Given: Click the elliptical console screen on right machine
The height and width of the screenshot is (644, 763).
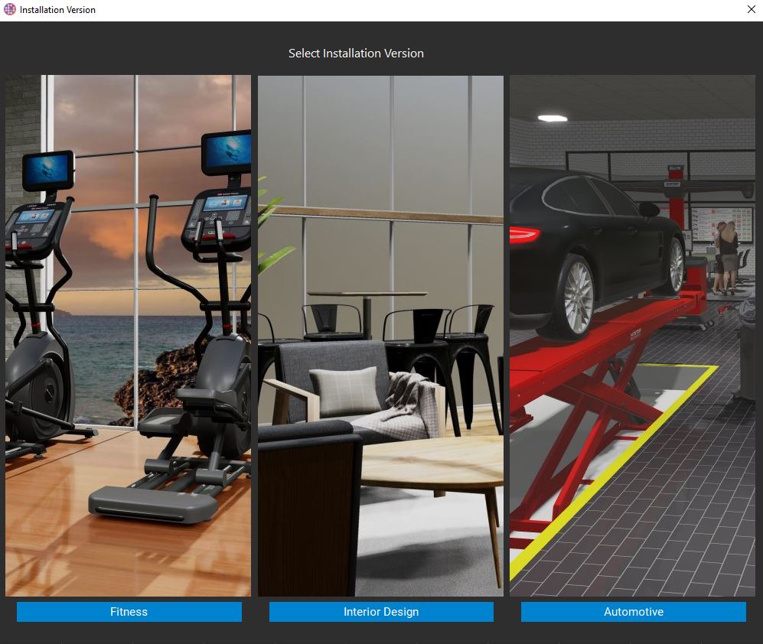Looking at the screenshot, I should 225,203.
